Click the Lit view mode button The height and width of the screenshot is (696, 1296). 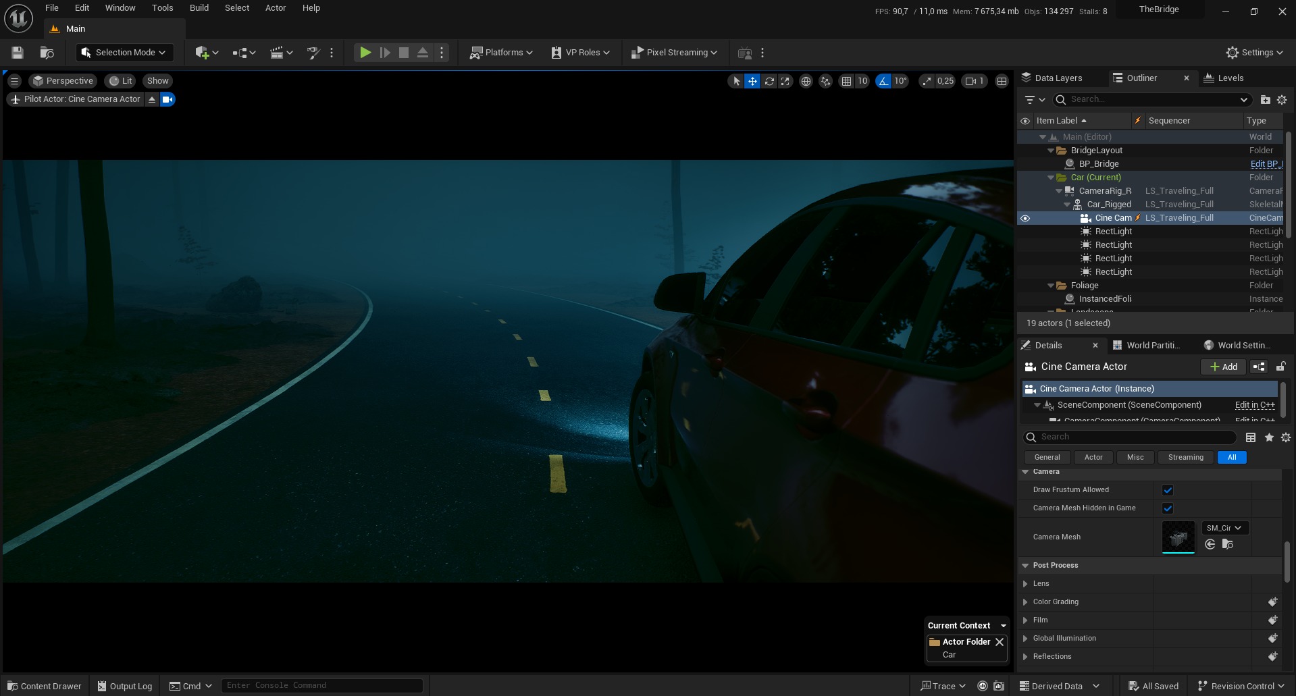pyautogui.click(x=121, y=81)
